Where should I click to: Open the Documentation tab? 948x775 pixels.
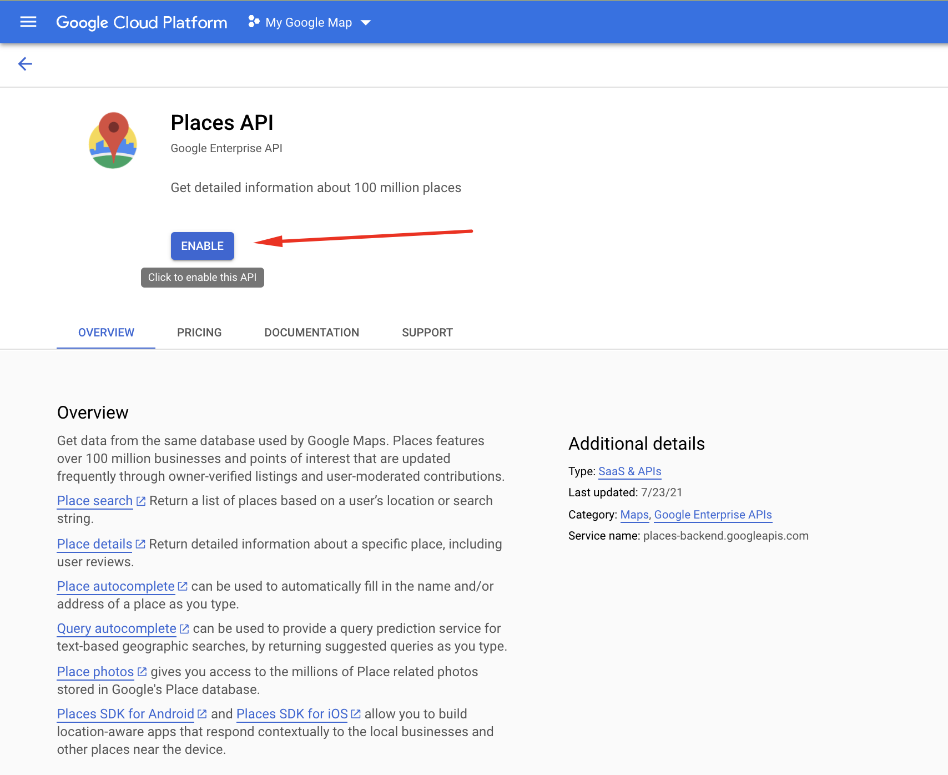pyautogui.click(x=311, y=333)
